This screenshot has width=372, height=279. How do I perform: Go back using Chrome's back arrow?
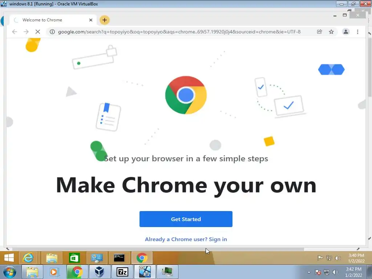pyautogui.click(x=15, y=32)
